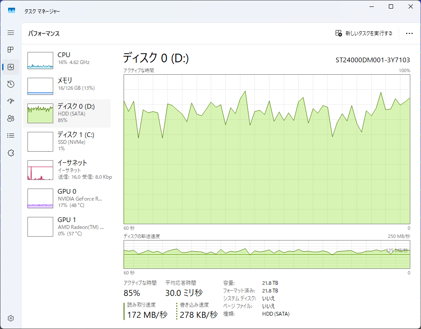Open the Startup apps page icon

tap(11, 101)
